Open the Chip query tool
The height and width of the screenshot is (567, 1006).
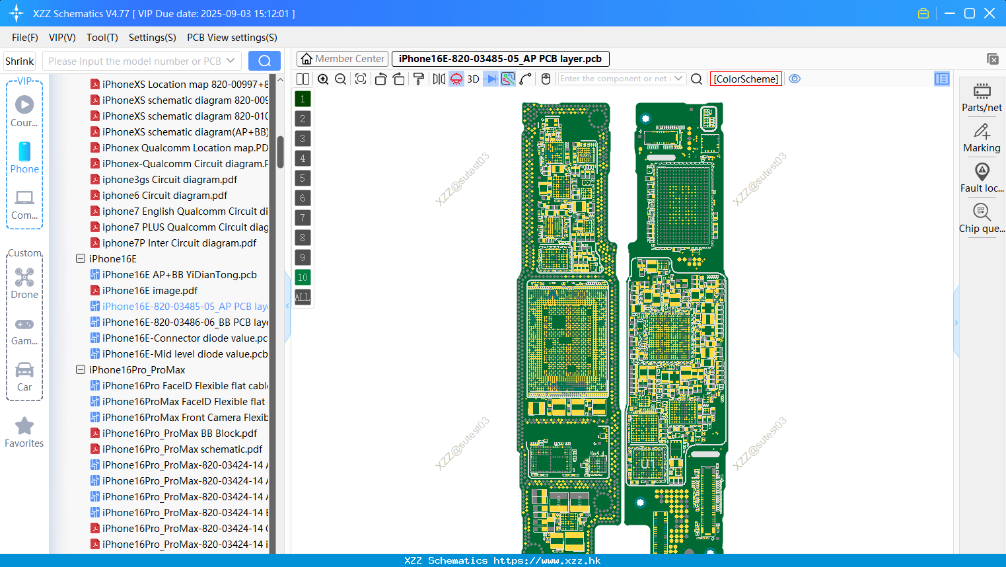[982, 218]
